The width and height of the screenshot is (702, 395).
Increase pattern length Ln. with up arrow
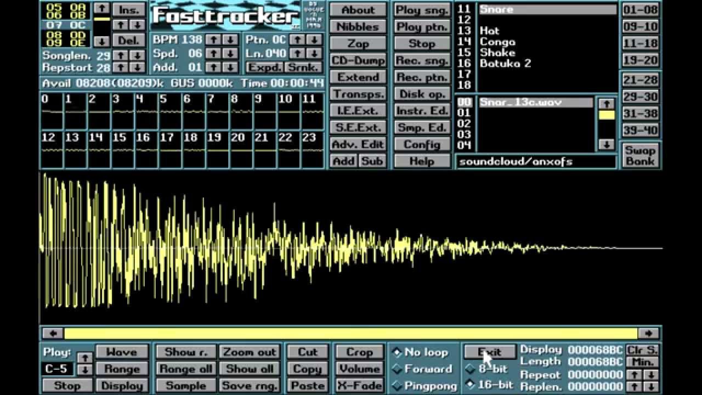(297, 53)
